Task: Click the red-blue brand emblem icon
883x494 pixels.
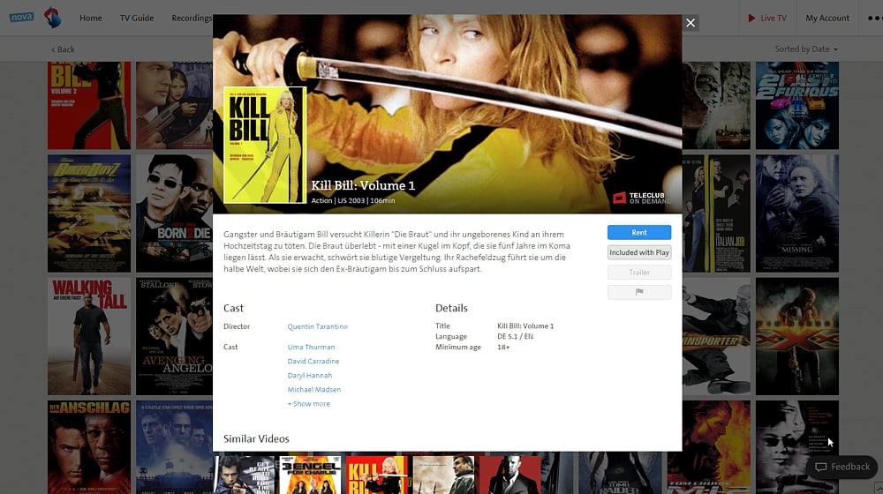Action: point(53,18)
